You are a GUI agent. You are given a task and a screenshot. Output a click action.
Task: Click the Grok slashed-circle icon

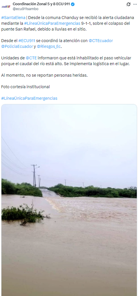point(128,4)
